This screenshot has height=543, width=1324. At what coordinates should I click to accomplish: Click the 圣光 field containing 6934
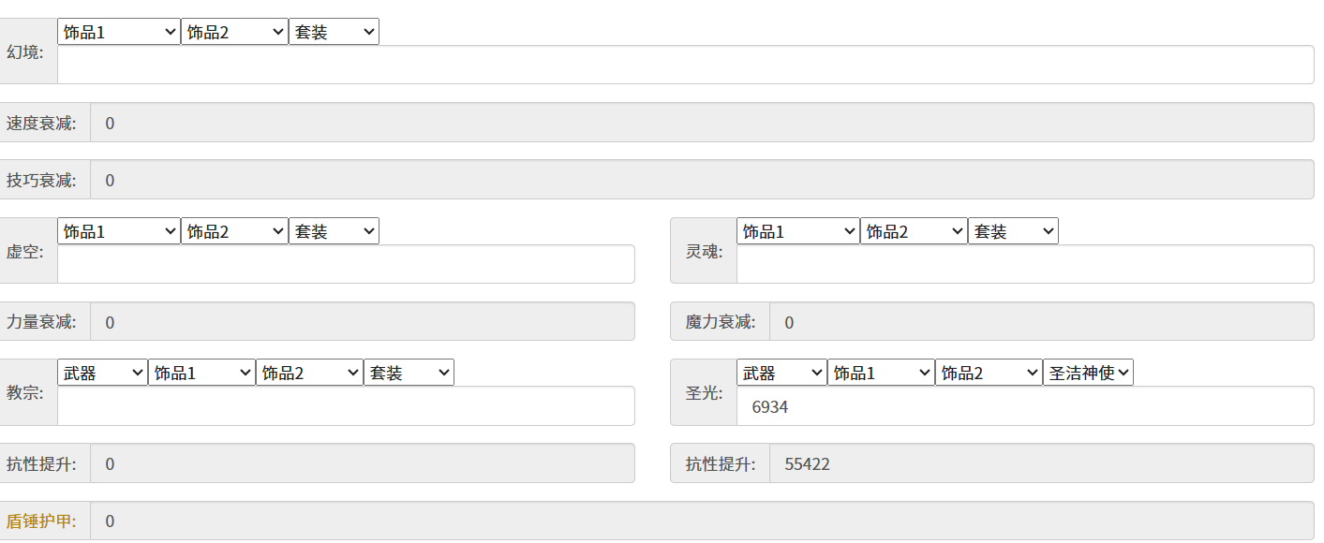click(x=1025, y=406)
